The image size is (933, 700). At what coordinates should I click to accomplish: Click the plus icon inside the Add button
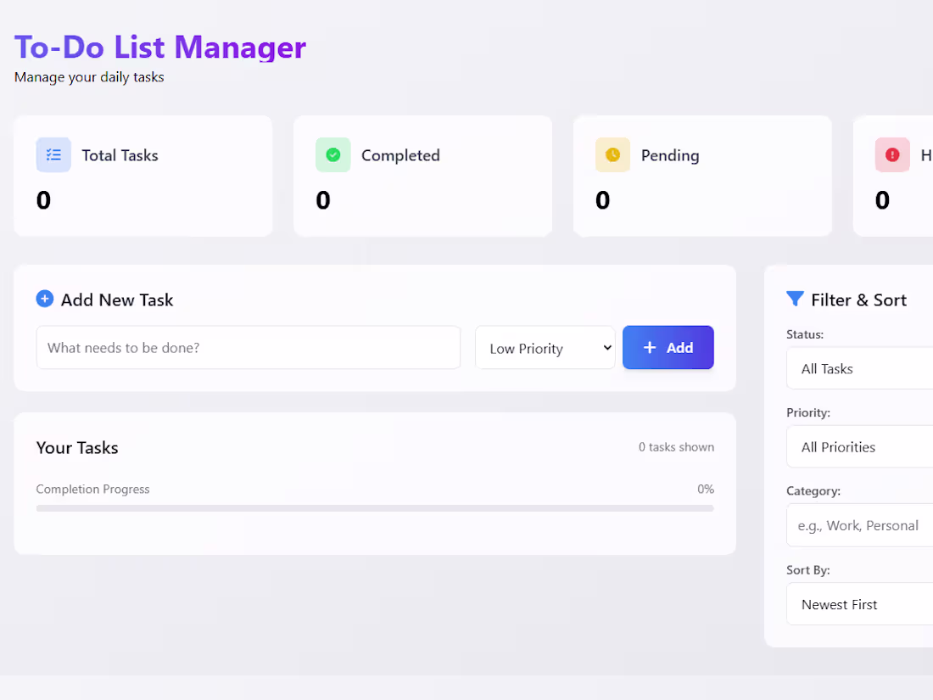[650, 348]
